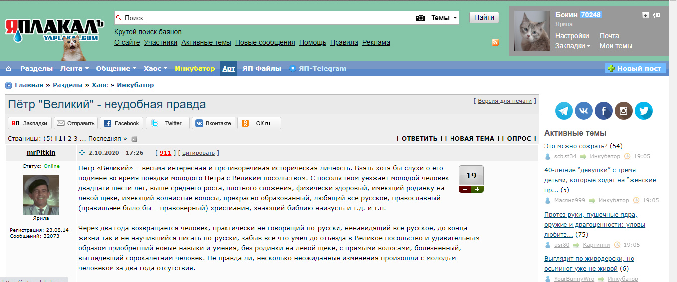Click the anchor icon before the post date
Image resolution: width=677 pixels, height=282 pixels.
pyautogui.click(x=83, y=152)
